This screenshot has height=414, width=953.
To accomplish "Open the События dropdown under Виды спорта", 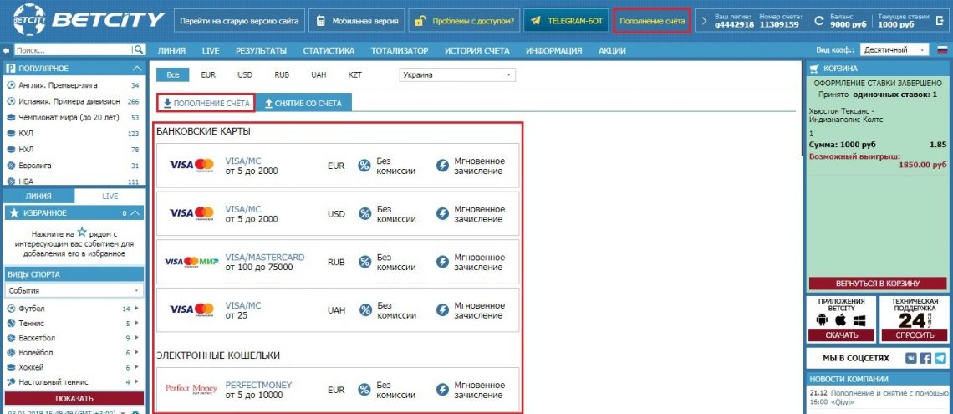I will point(74,290).
